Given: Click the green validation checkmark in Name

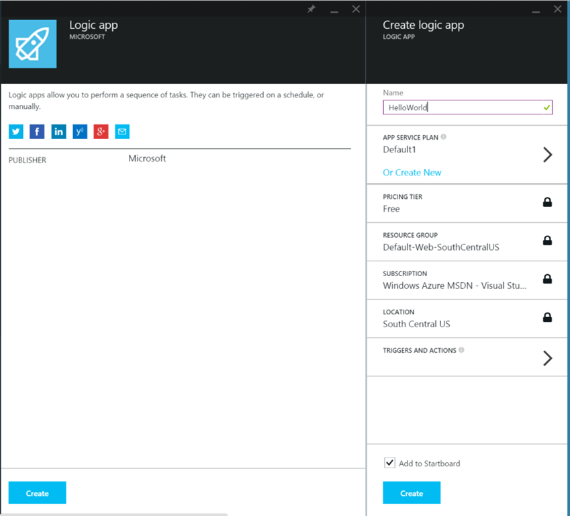Looking at the screenshot, I should (547, 107).
